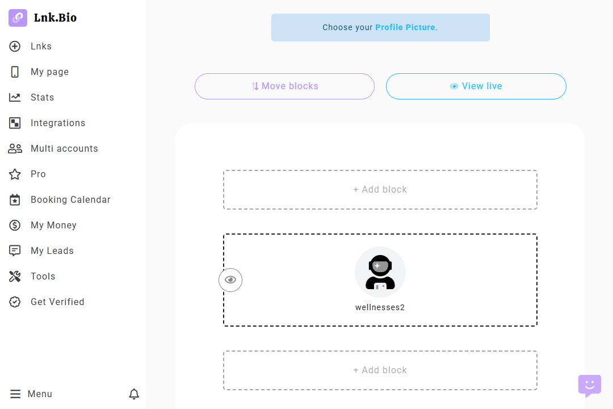Open the Lnks section in the sidebar
613x409 pixels.
[41, 46]
